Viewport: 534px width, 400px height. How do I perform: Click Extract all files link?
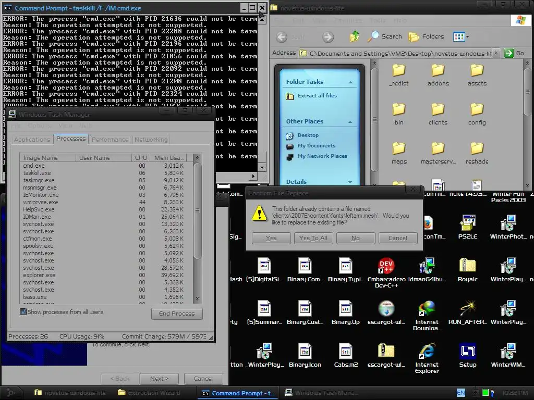click(x=317, y=96)
